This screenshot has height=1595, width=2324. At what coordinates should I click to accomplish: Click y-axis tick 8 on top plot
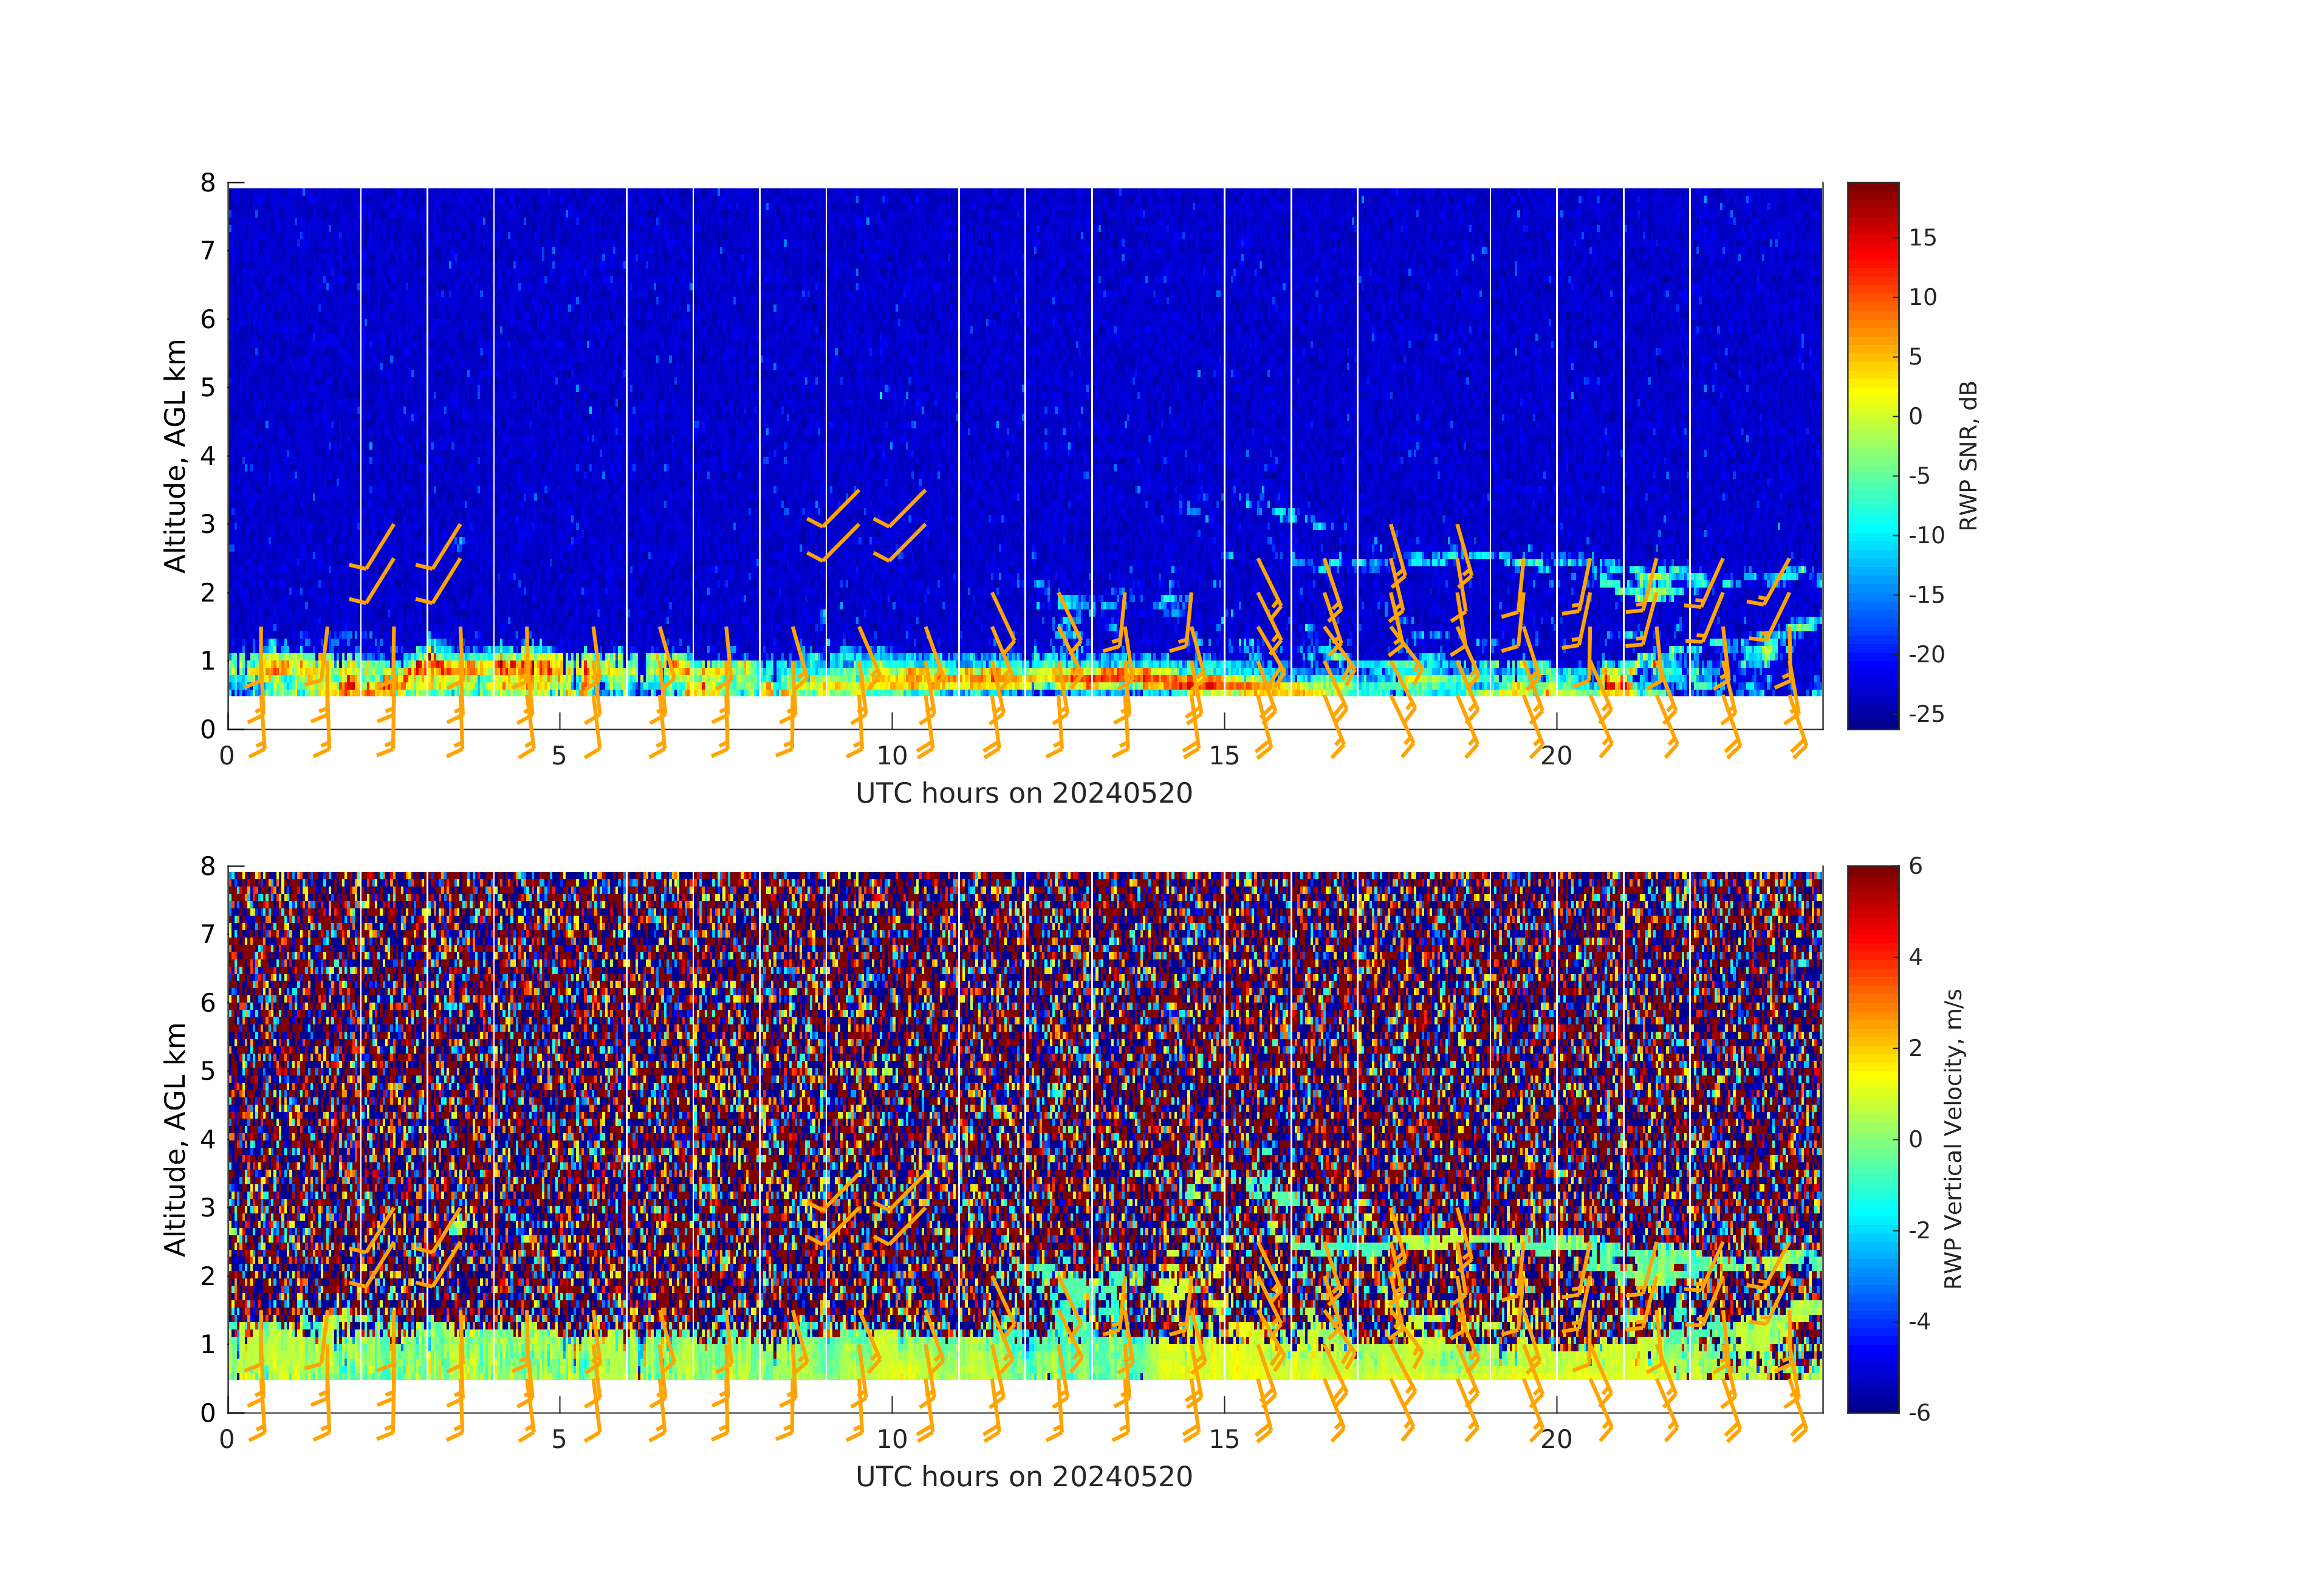(208, 183)
